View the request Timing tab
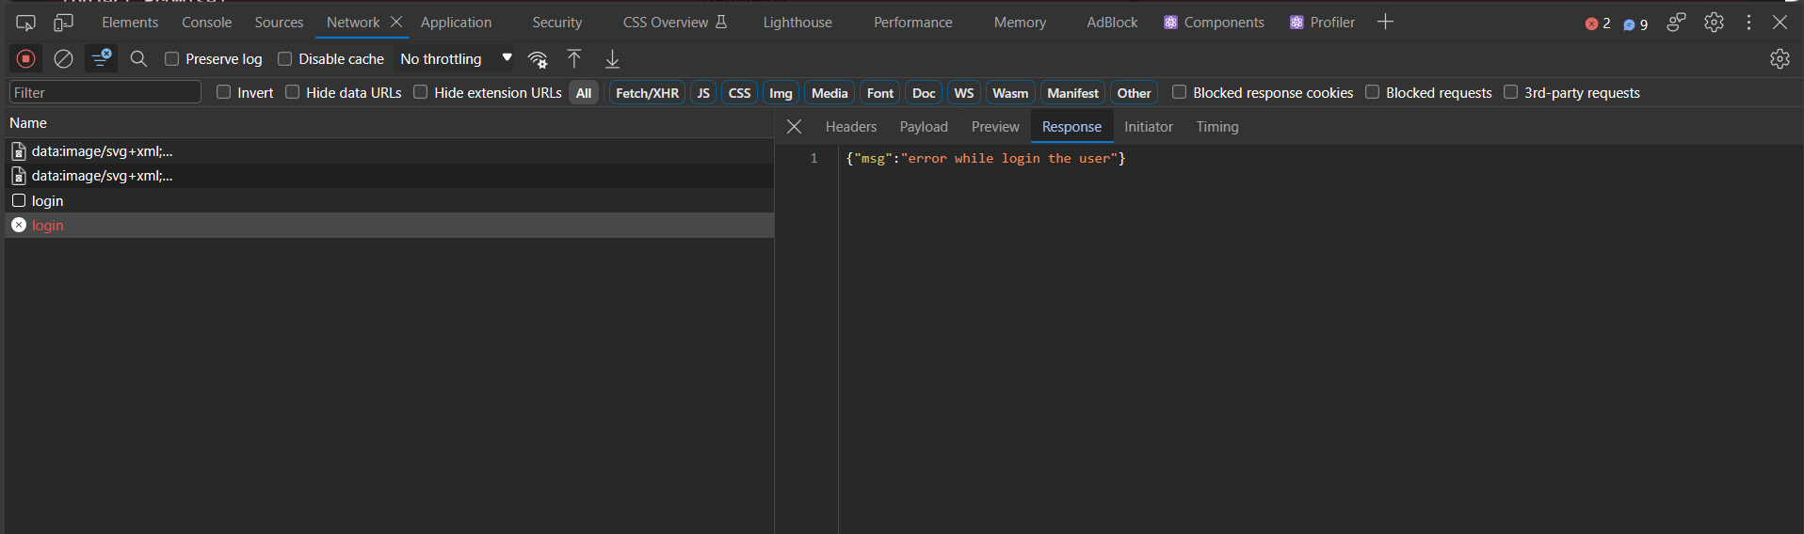 point(1217,127)
